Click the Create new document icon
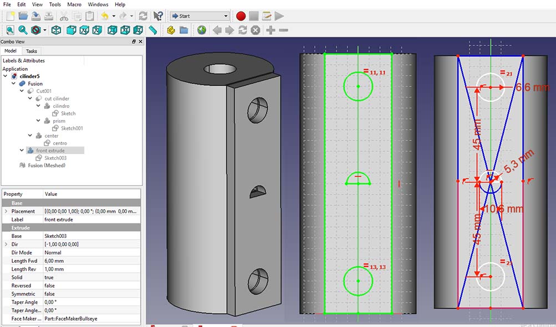This screenshot has width=556, height=327. click(x=11, y=16)
